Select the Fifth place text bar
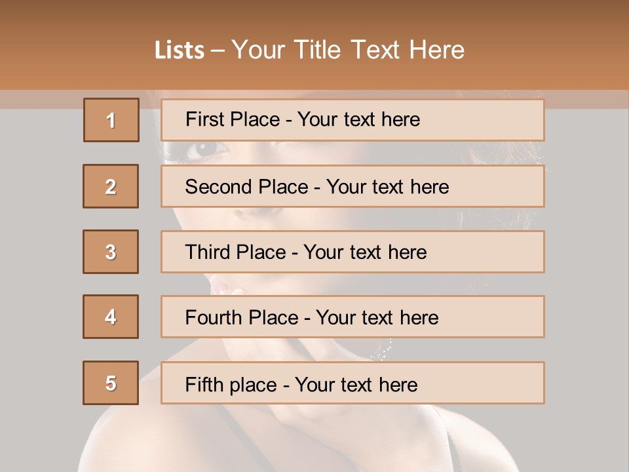The height and width of the screenshot is (472, 629). [353, 383]
